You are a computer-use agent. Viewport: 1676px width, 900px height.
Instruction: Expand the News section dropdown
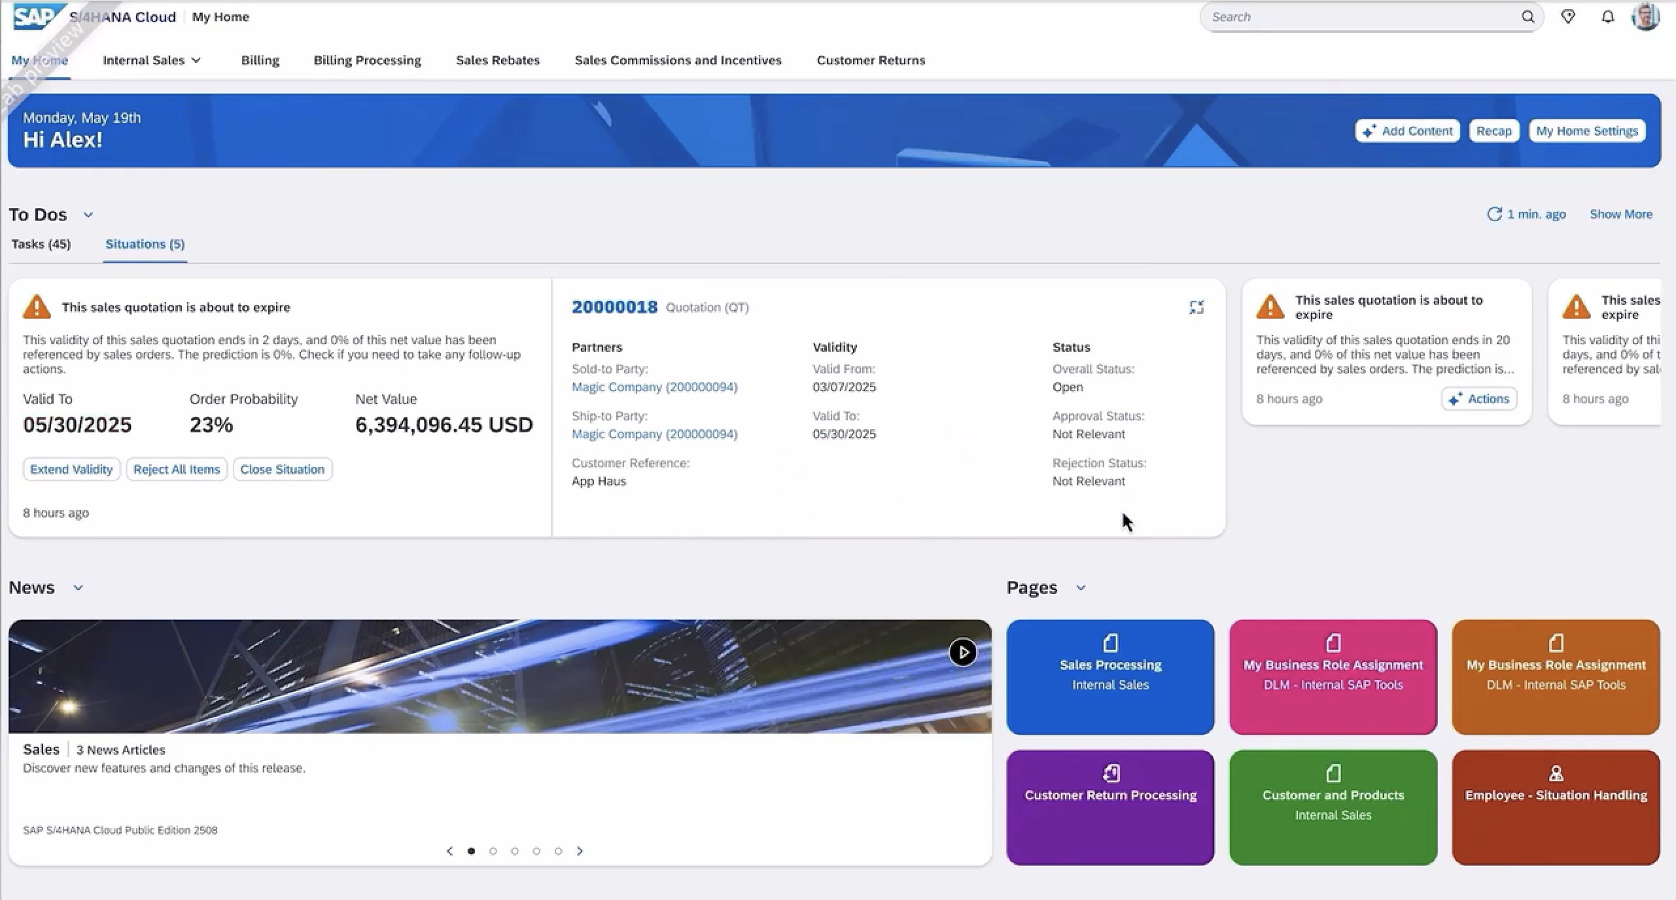coord(78,587)
